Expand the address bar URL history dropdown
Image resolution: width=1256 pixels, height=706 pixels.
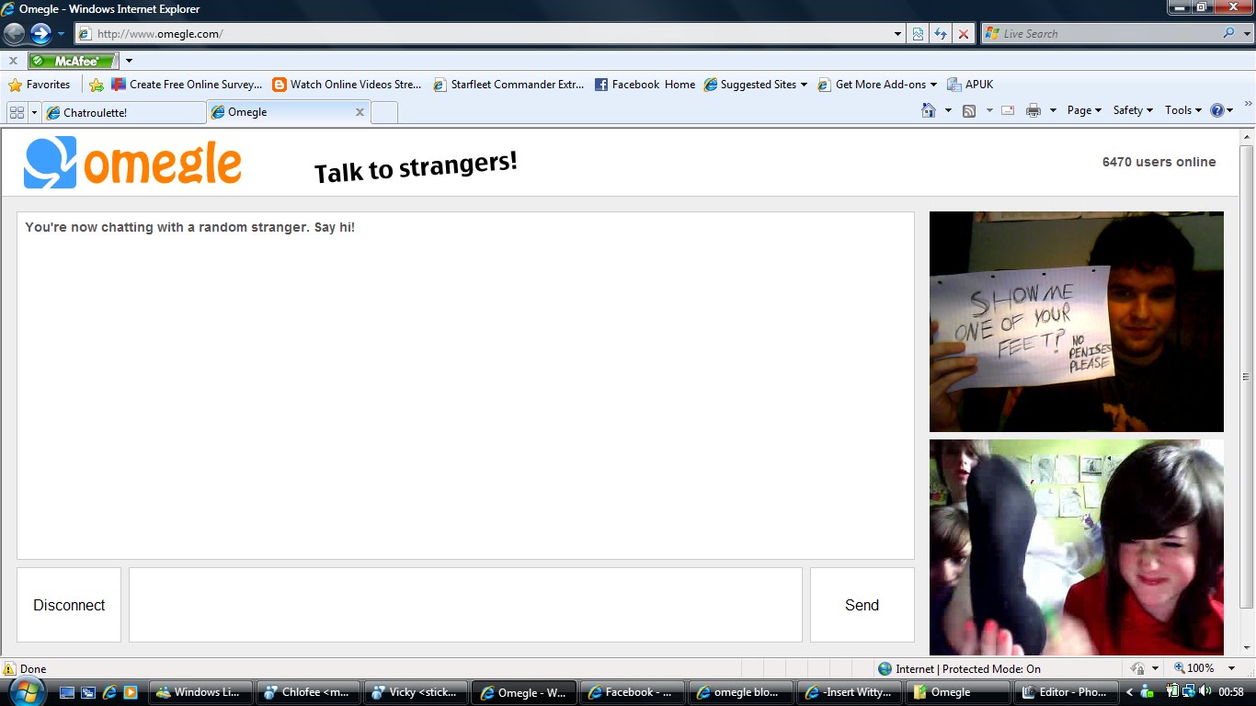click(898, 34)
